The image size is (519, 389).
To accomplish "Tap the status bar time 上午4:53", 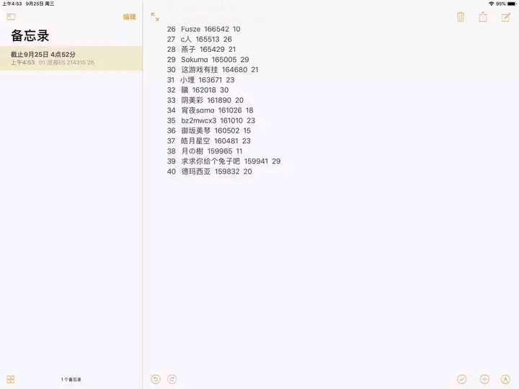I will click(12, 4).
